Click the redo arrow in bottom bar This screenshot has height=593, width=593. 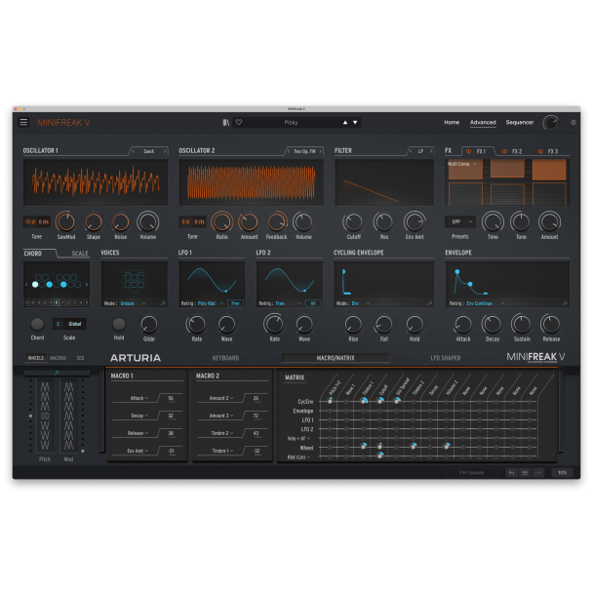click(x=538, y=472)
